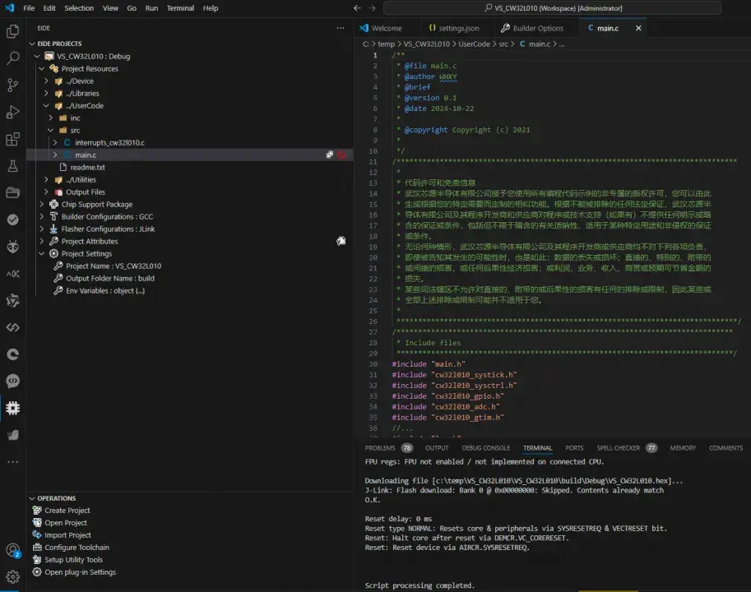Select the EIDE chip icon in activity bar
Viewport: 751px width, 592px height.
13,408
